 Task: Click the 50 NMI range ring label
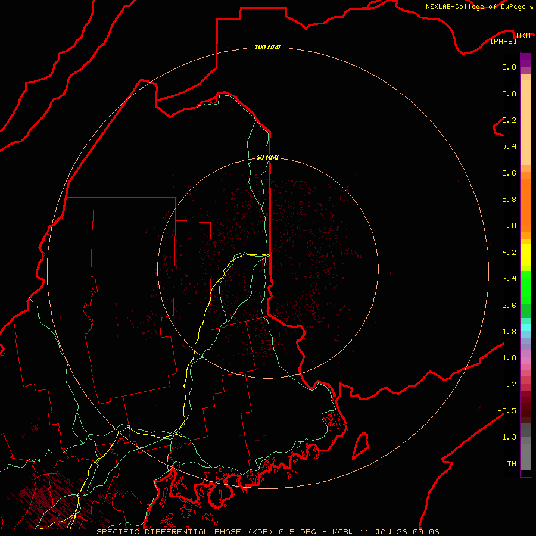coord(267,157)
